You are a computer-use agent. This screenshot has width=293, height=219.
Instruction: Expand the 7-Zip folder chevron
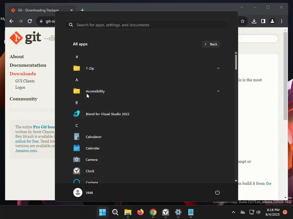pyautogui.click(x=218, y=68)
